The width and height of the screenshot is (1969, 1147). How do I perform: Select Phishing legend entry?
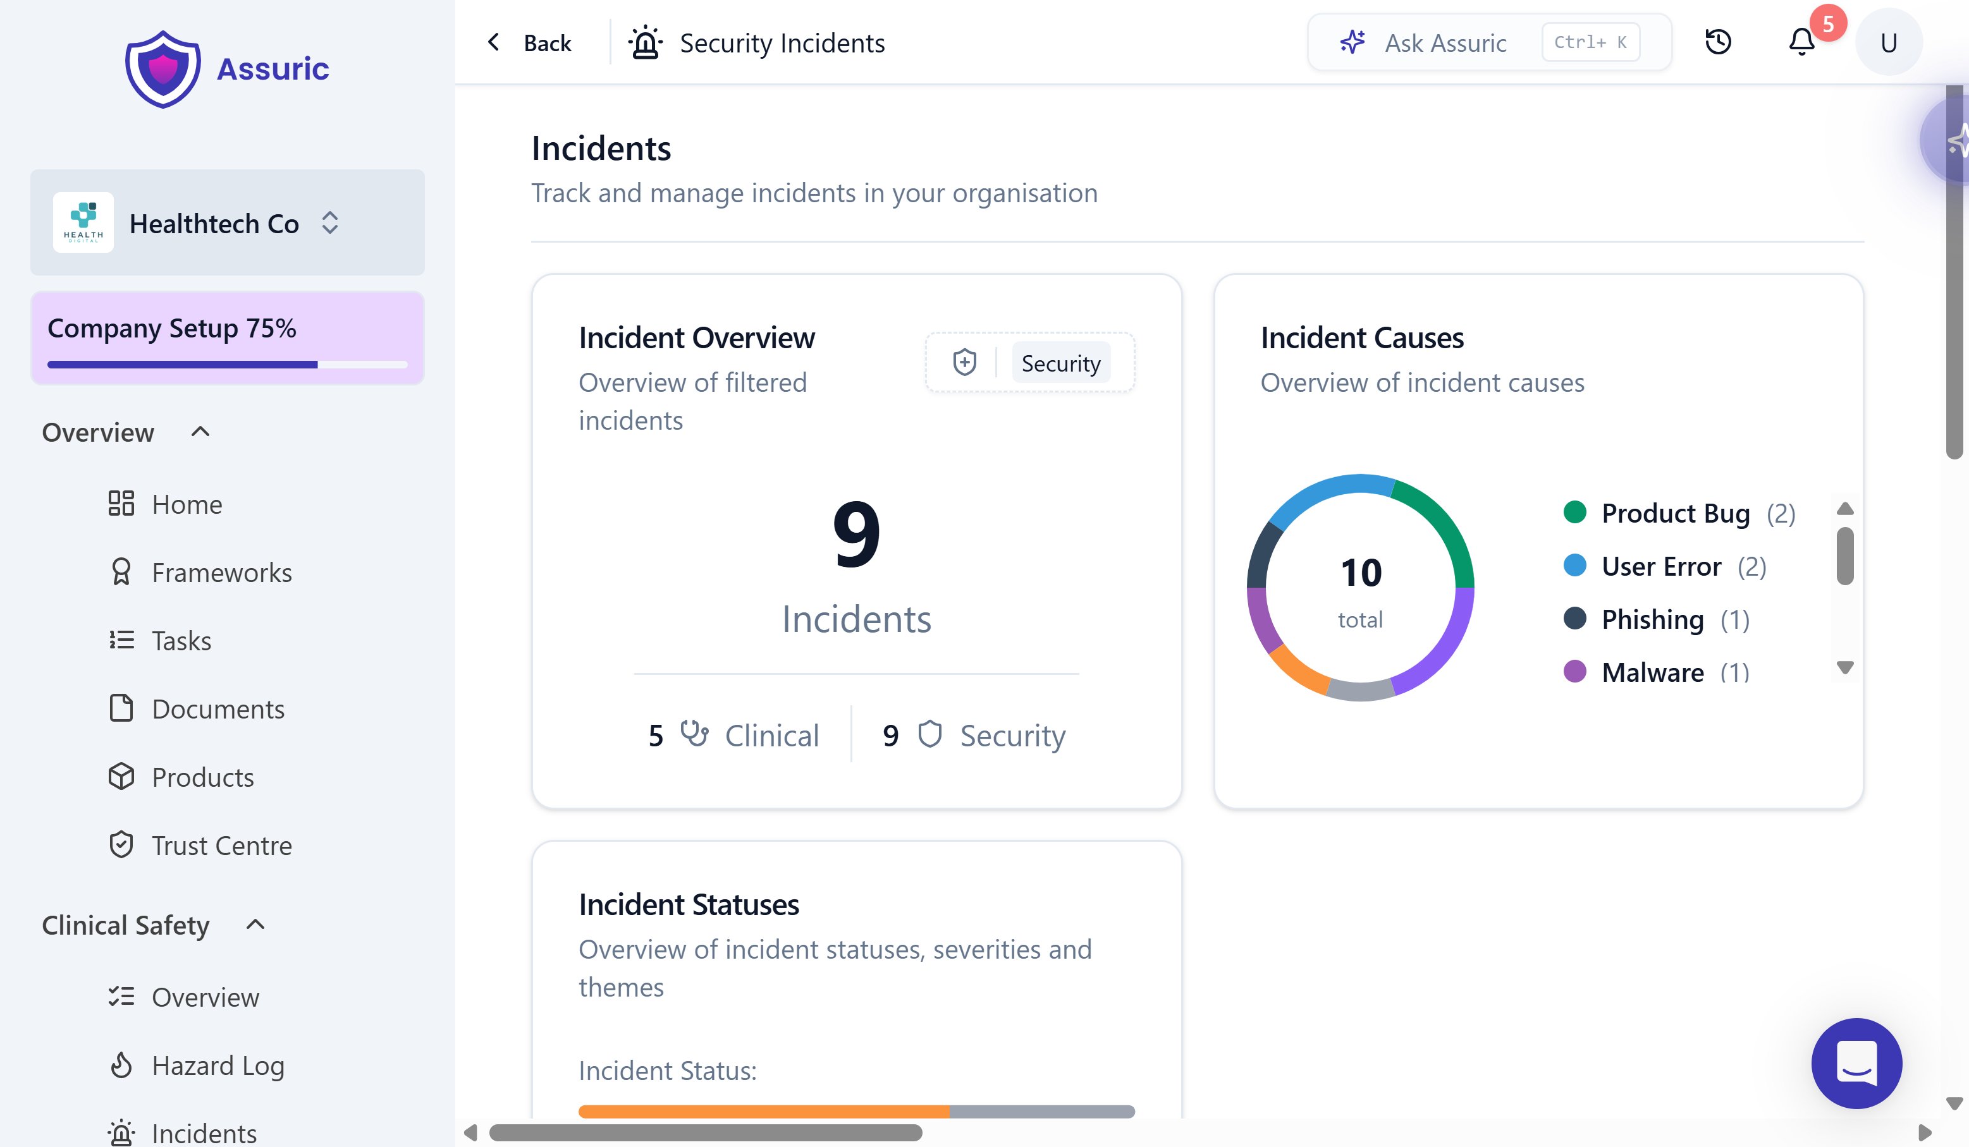point(1655,619)
